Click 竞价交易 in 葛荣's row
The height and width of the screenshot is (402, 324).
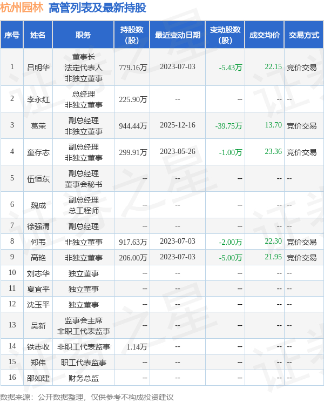(301, 125)
